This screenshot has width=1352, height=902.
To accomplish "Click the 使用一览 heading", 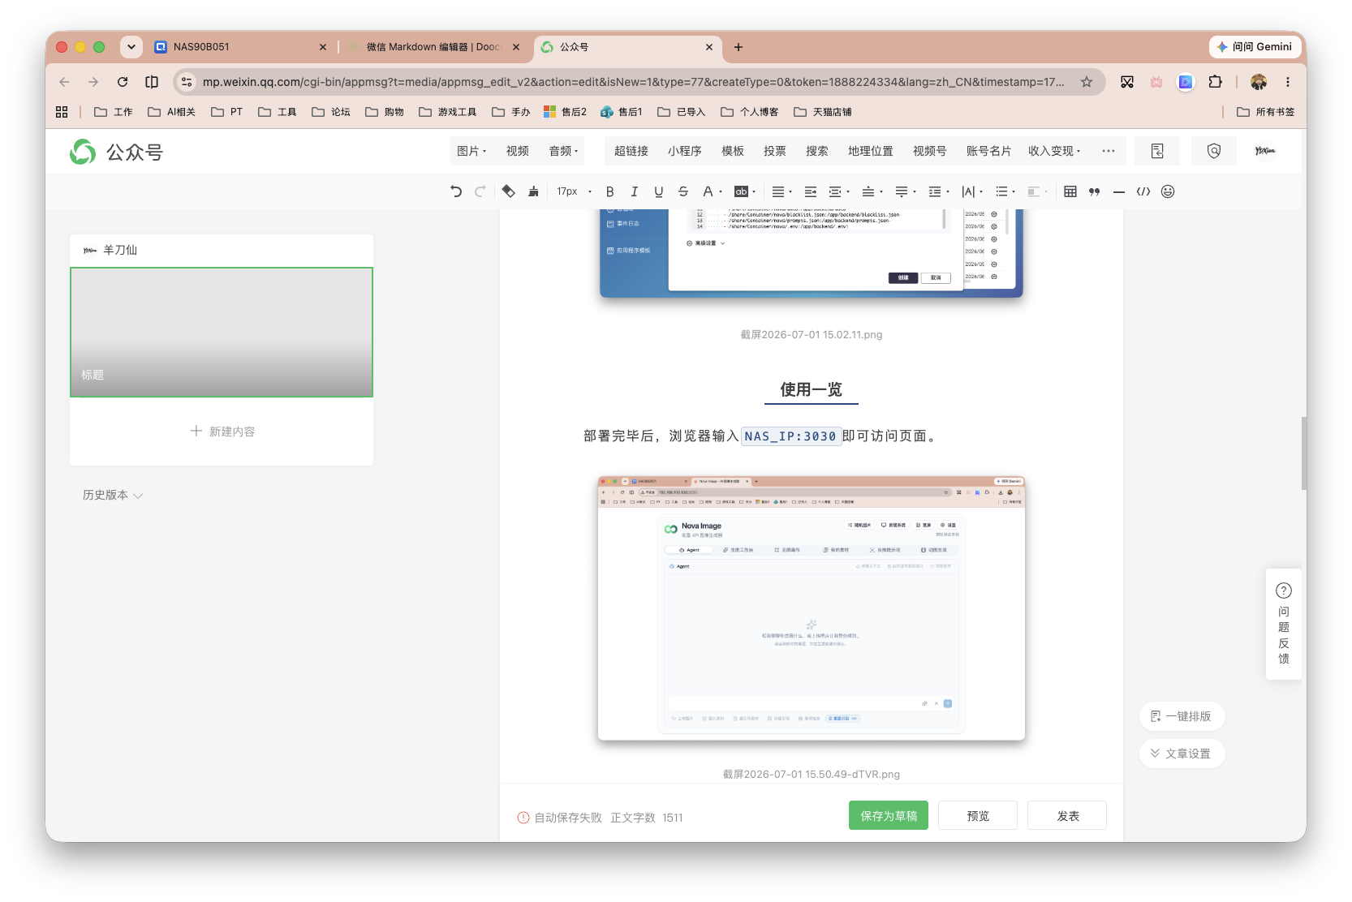I will tap(812, 389).
